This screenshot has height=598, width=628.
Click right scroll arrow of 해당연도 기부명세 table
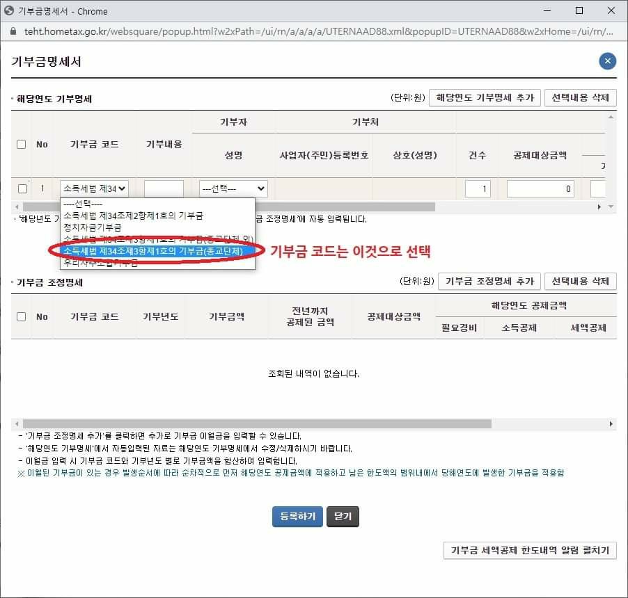pos(599,207)
